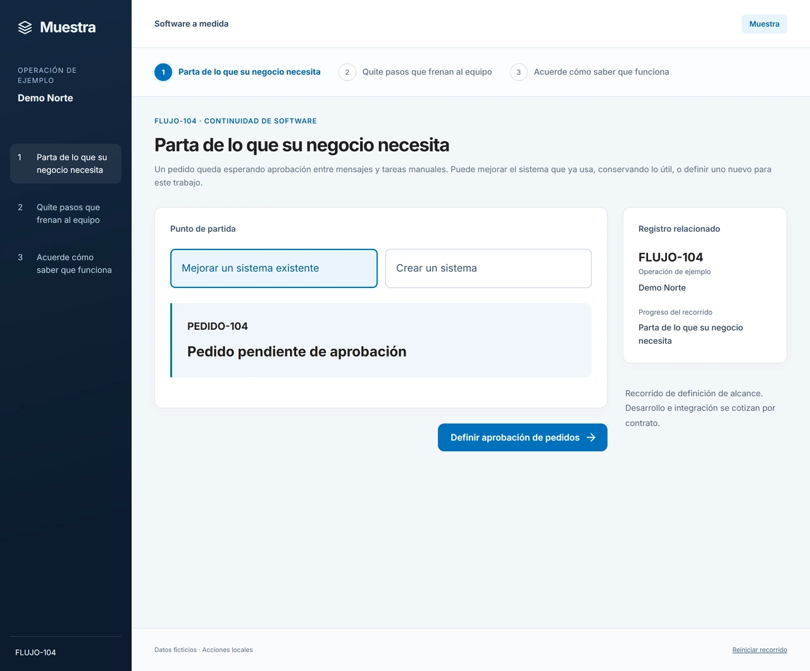Open sidebar step 'Acuerde cómo saber que funciona'

coord(66,263)
